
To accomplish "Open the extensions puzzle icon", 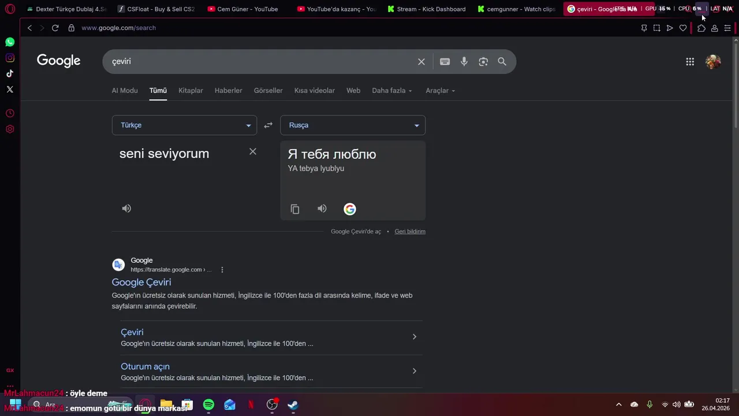I will coord(701,28).
